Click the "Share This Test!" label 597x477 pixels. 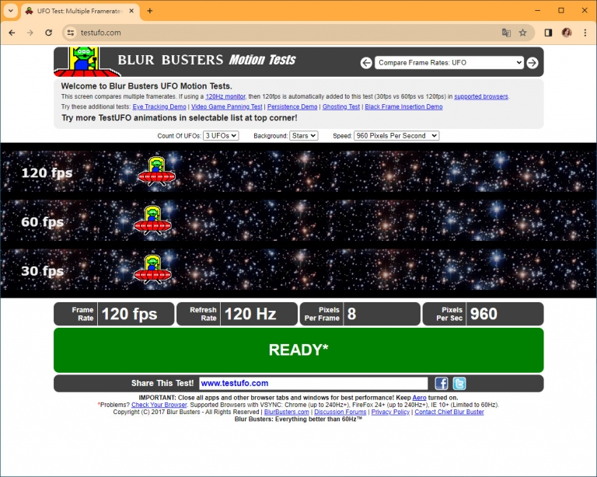coord(162,384)
